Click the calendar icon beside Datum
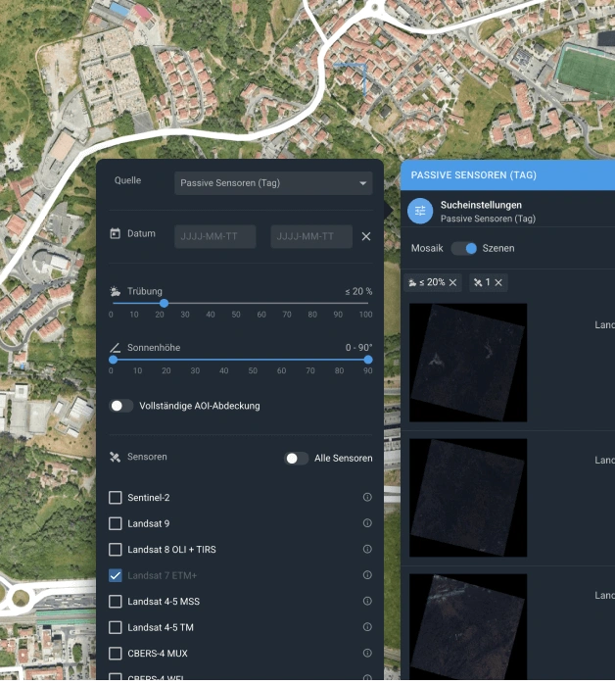The image size is (615, 685). click(116, 235)
